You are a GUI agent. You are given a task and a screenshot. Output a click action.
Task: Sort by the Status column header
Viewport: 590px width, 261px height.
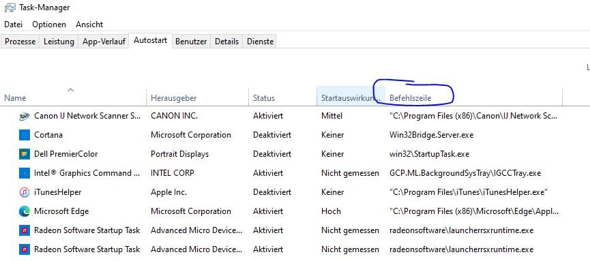point(282,96)
